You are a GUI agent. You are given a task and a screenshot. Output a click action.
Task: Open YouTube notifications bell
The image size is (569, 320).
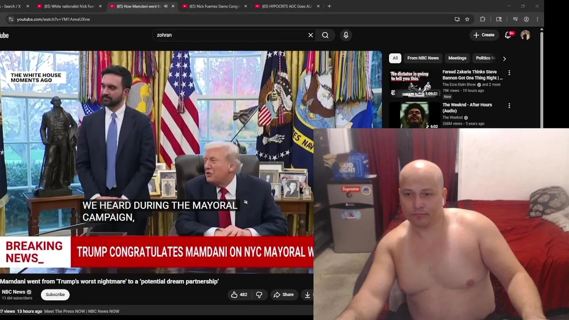coord(508,35)
